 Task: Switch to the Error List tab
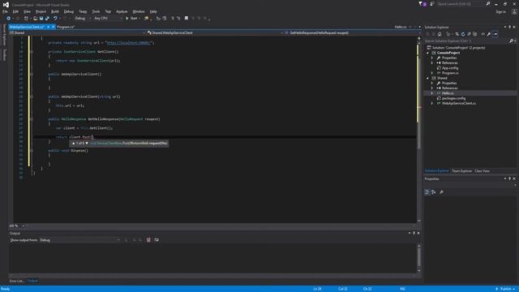point(16,281)
